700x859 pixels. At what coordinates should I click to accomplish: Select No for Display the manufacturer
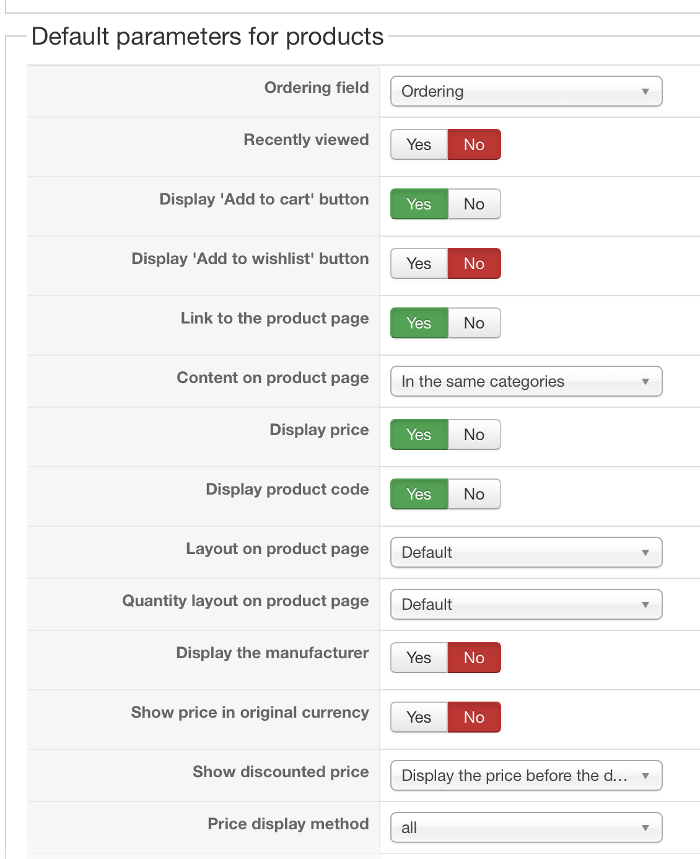click(x=474, y=658)
